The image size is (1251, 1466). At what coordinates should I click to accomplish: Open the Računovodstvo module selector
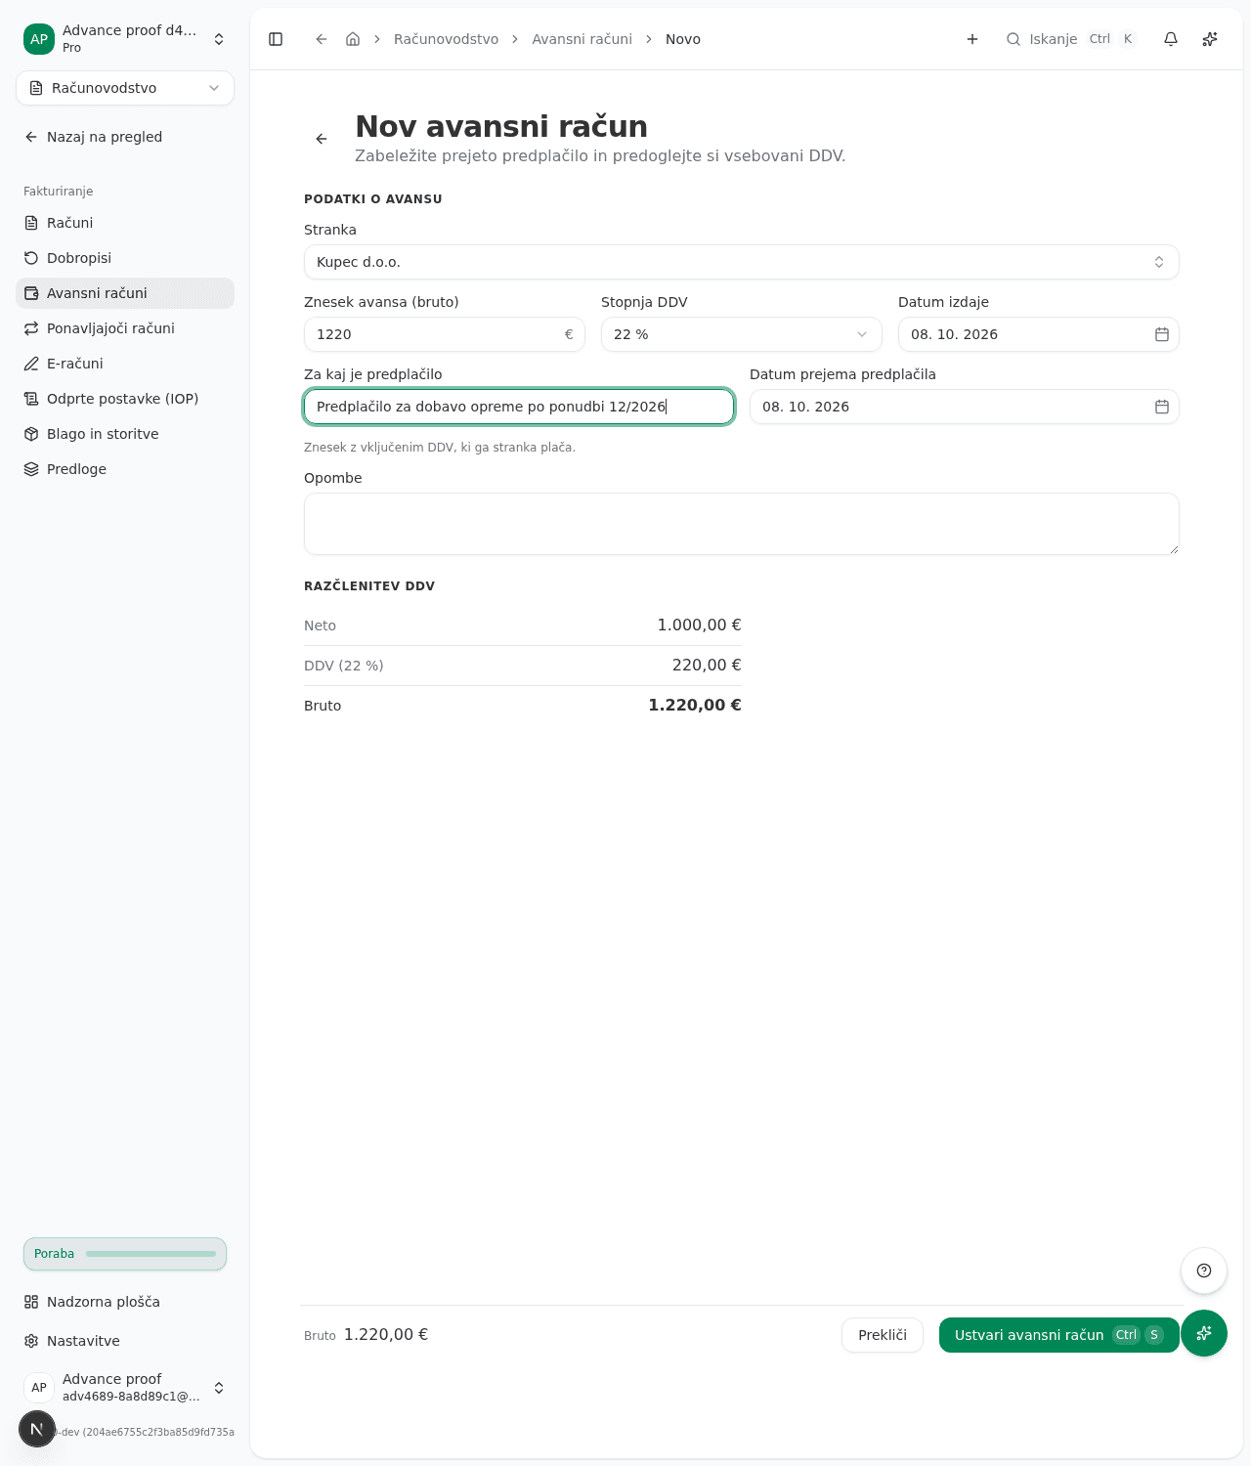pos(125,88)
